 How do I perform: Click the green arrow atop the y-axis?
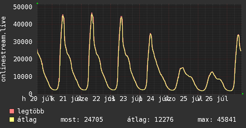[x=37, y=3]
